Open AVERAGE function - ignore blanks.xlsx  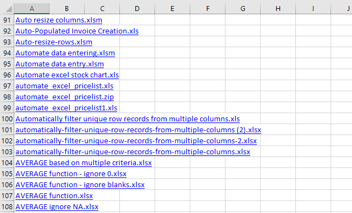coord(80,185)
